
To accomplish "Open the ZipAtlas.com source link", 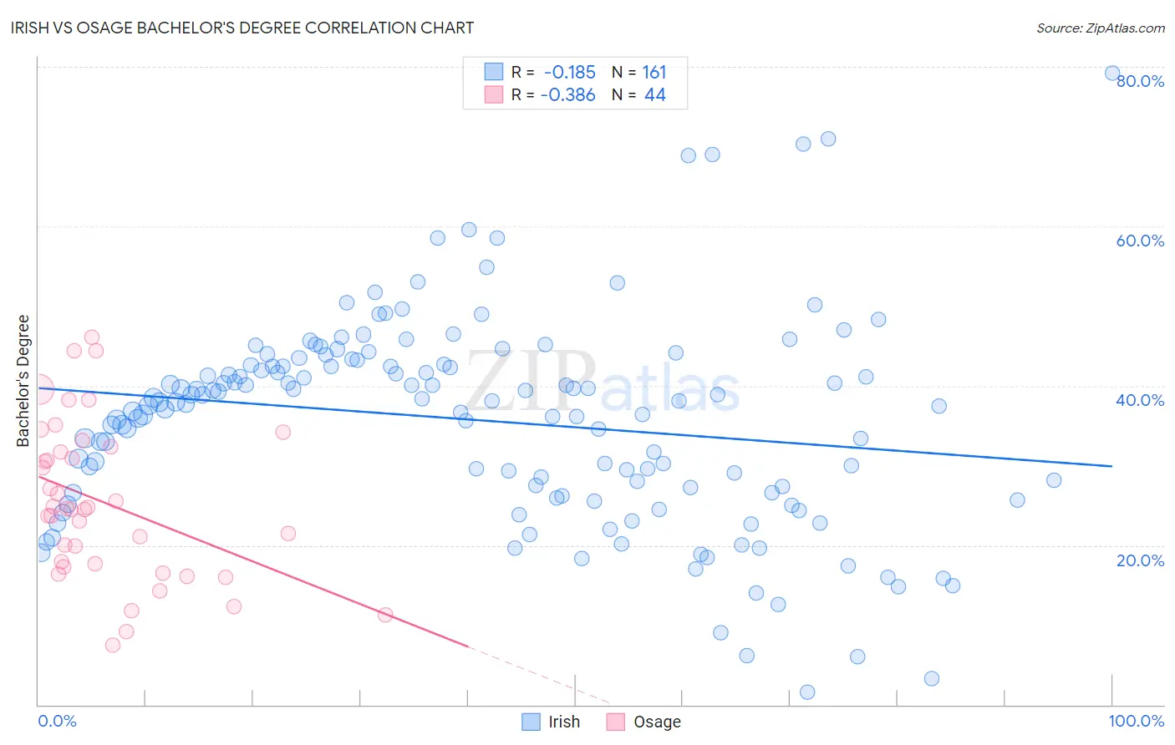I will (1101, 28).
